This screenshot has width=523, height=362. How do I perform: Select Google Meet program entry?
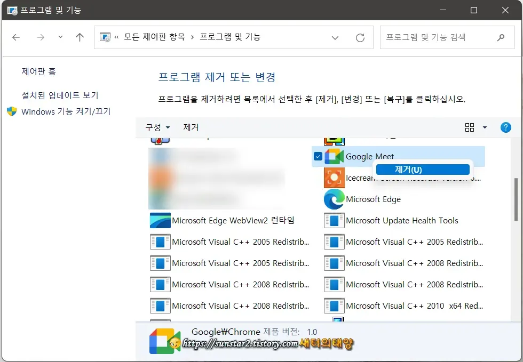[x=398, y=156]
